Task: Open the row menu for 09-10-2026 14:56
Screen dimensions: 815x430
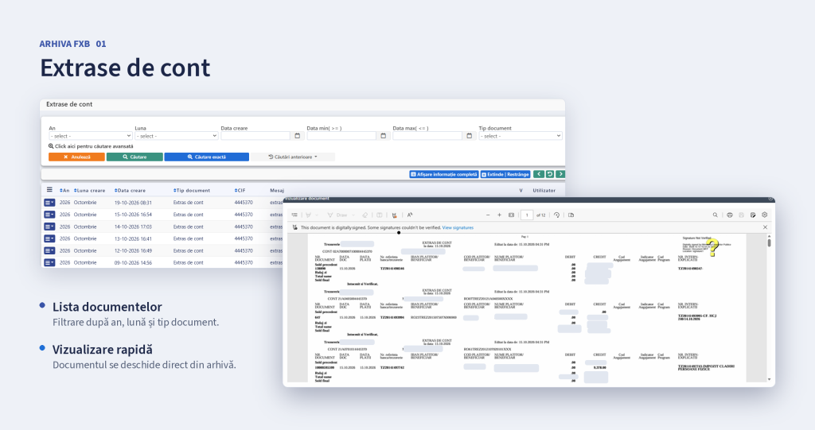Action: pos(49,263)
